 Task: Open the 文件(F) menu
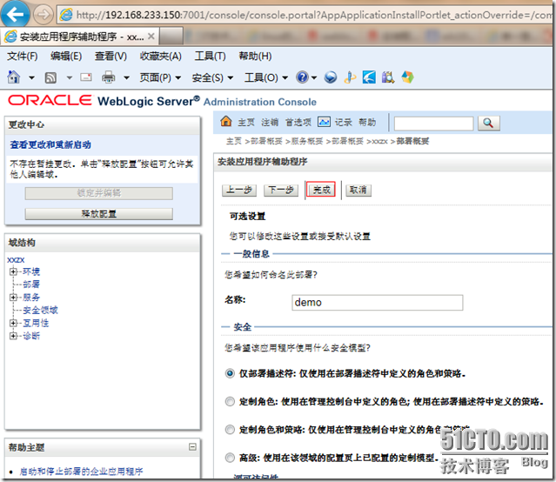click(x=23, y=56)
